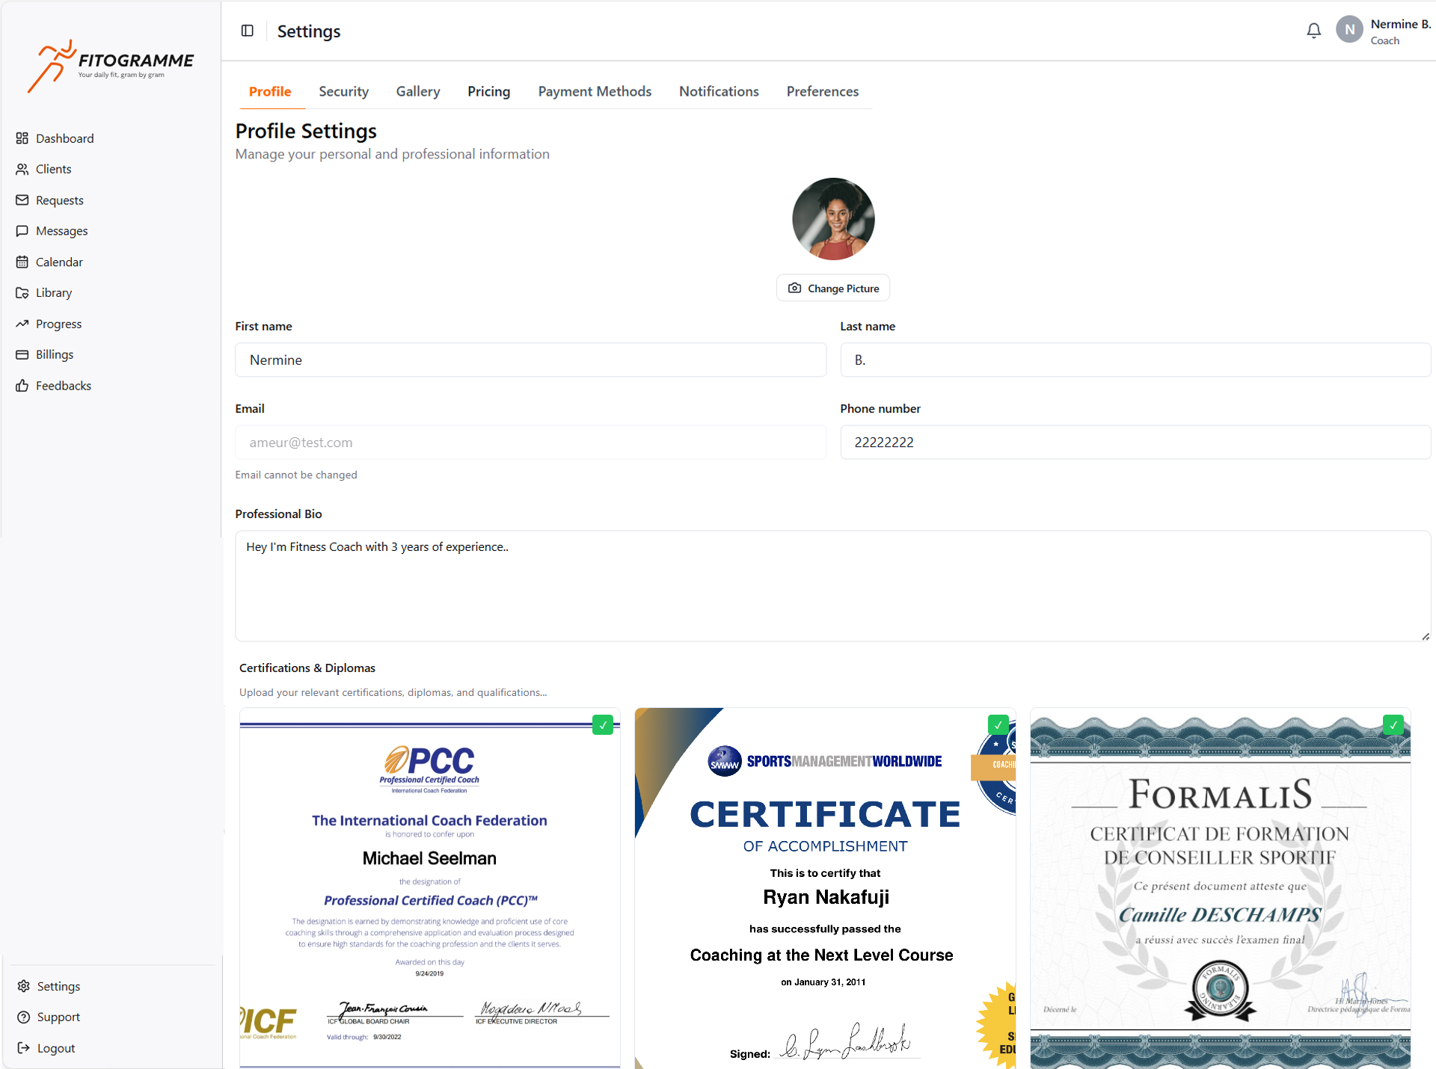Image resolution: width=1436 pixels, height=1069 pixels.
Task: Open the Progress tracker
Action: pyautogui.click(x=58, y=323)
